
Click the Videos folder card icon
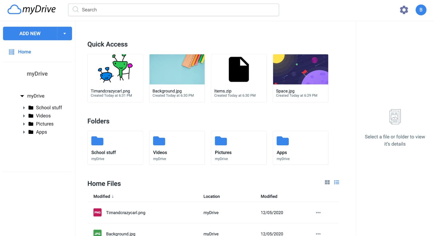(159, 141)
